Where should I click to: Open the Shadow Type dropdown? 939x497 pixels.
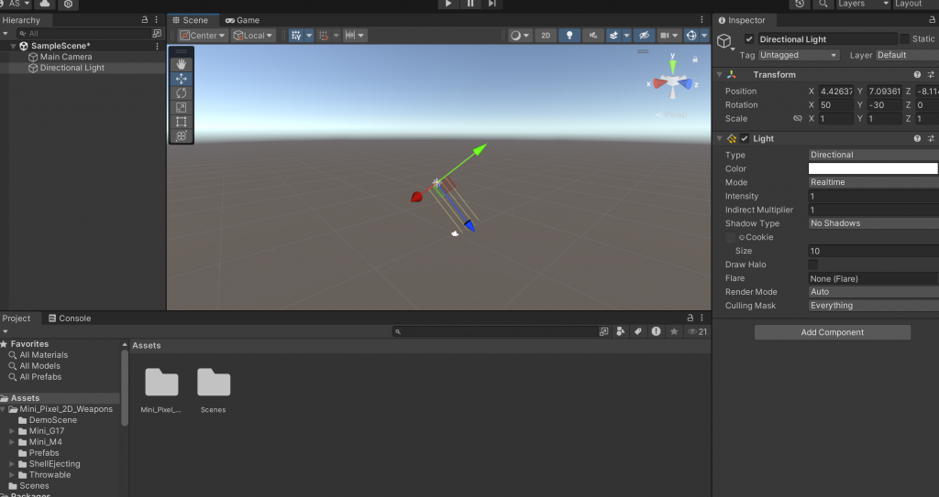pyautogui.click(x=873, y=223)
